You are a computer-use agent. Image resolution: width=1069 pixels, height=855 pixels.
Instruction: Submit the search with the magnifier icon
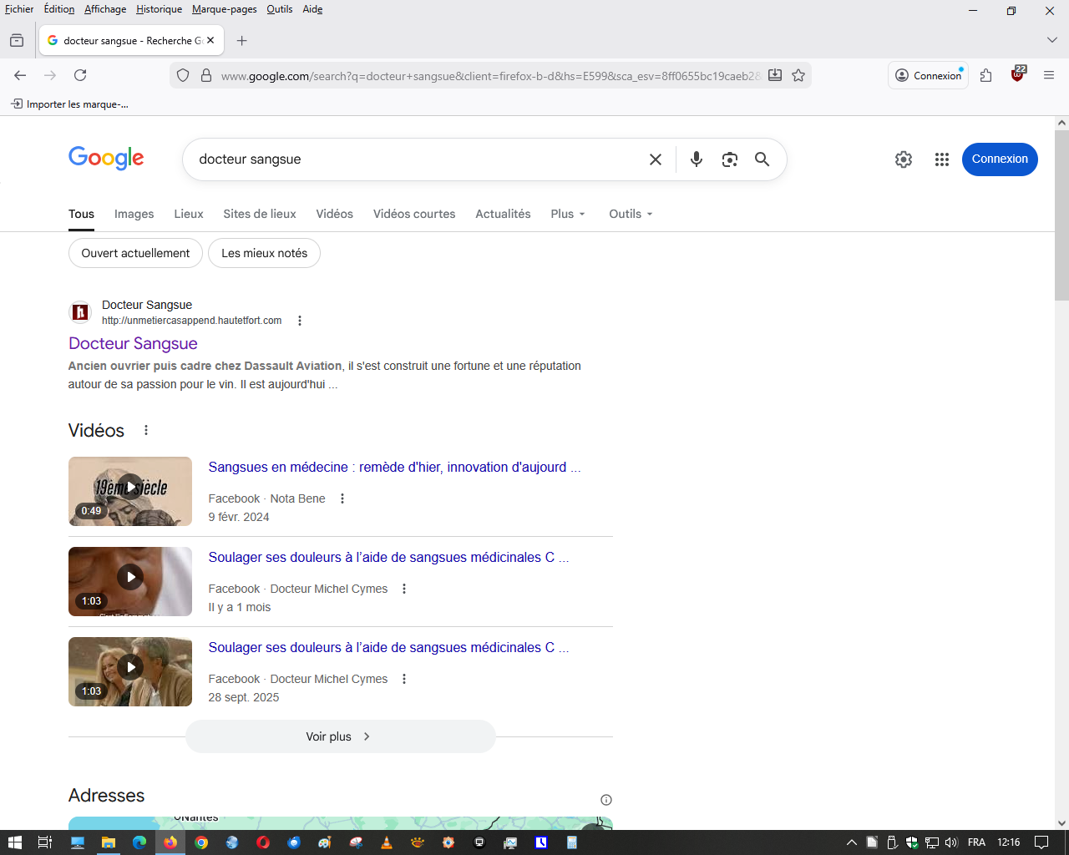[762, 159]
